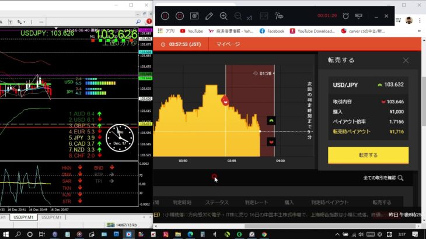Click the zoom out magnifier icon
This screenshot has width=426, height=239.
(x=238, y=16)
